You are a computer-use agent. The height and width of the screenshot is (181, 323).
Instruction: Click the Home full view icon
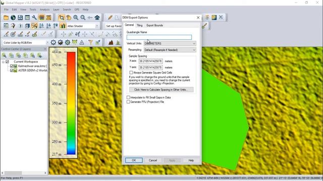click(97, 18)
